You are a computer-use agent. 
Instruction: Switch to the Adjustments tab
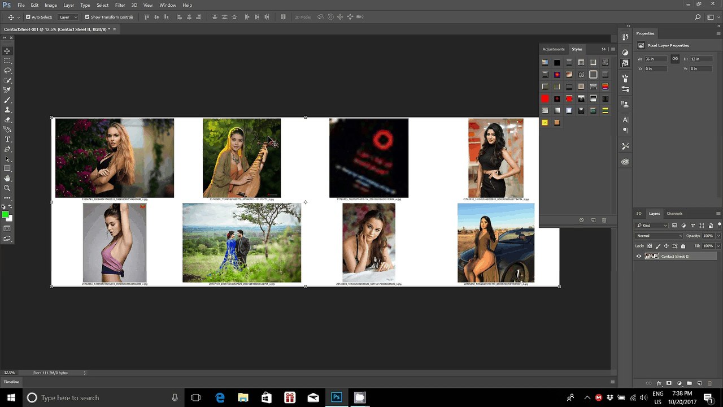[x=554, y=49]
